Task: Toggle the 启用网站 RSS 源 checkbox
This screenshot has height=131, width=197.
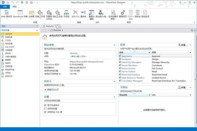Action: coord(45,112)
